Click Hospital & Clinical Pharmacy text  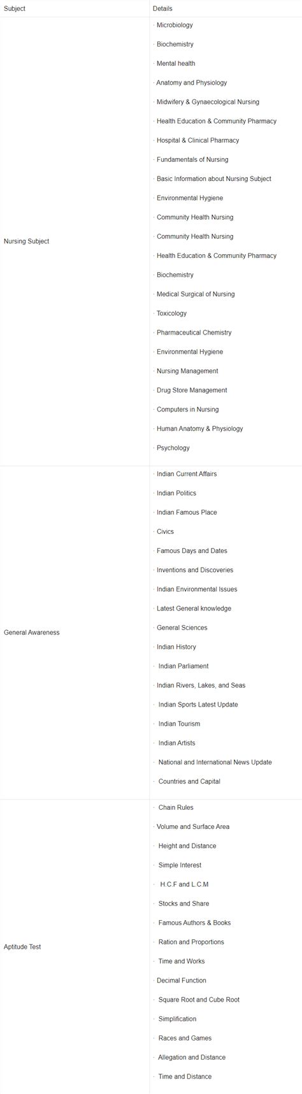pos(198,140)
